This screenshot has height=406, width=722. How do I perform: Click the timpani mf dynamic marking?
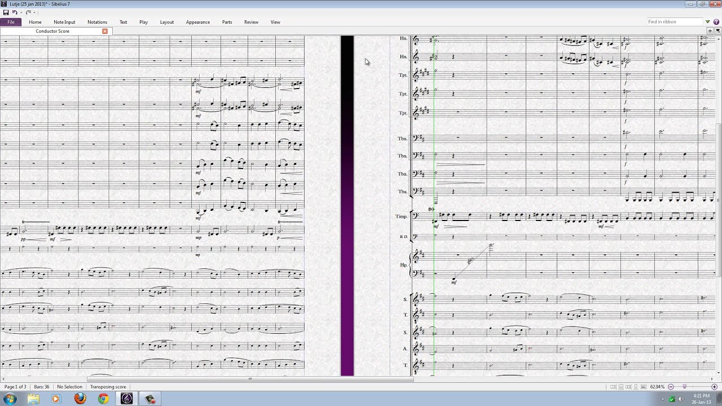[x=435, y=226]
